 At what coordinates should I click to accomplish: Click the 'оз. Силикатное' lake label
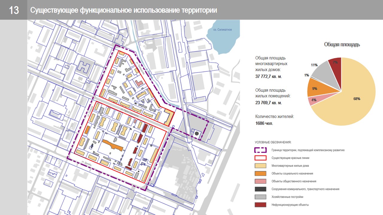click(x=222, y=30)
